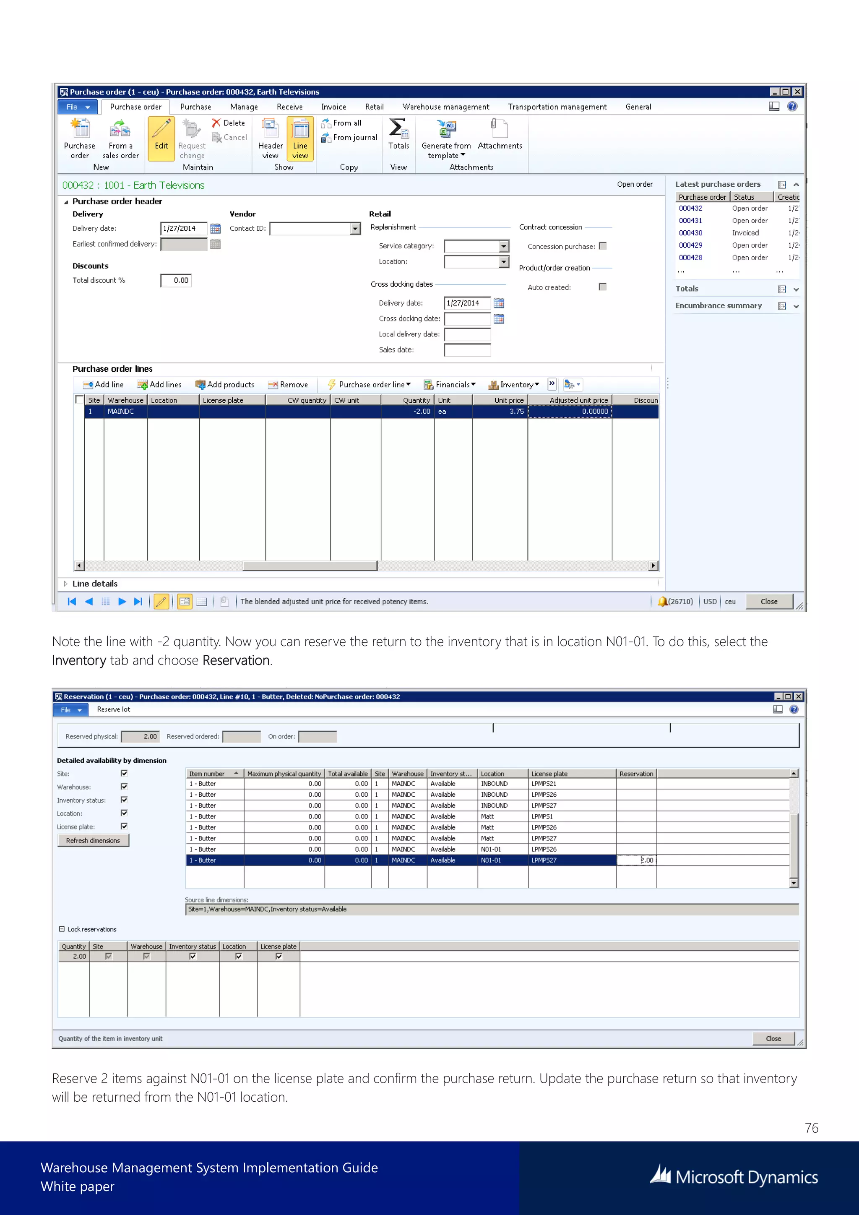Open the Retail Location dropdown
Screen dimensions: 859x1215
(504, 261)
